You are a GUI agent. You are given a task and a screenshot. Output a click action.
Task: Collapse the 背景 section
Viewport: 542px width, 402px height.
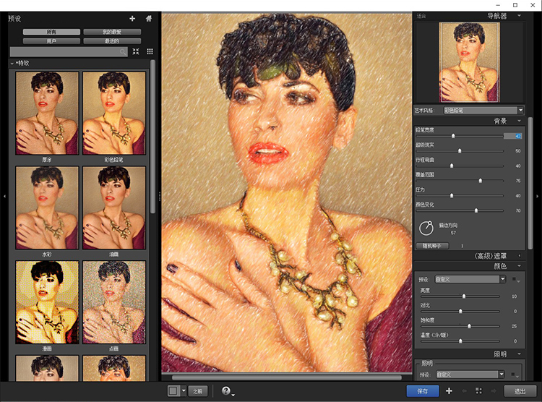click(x=519, y=121)
